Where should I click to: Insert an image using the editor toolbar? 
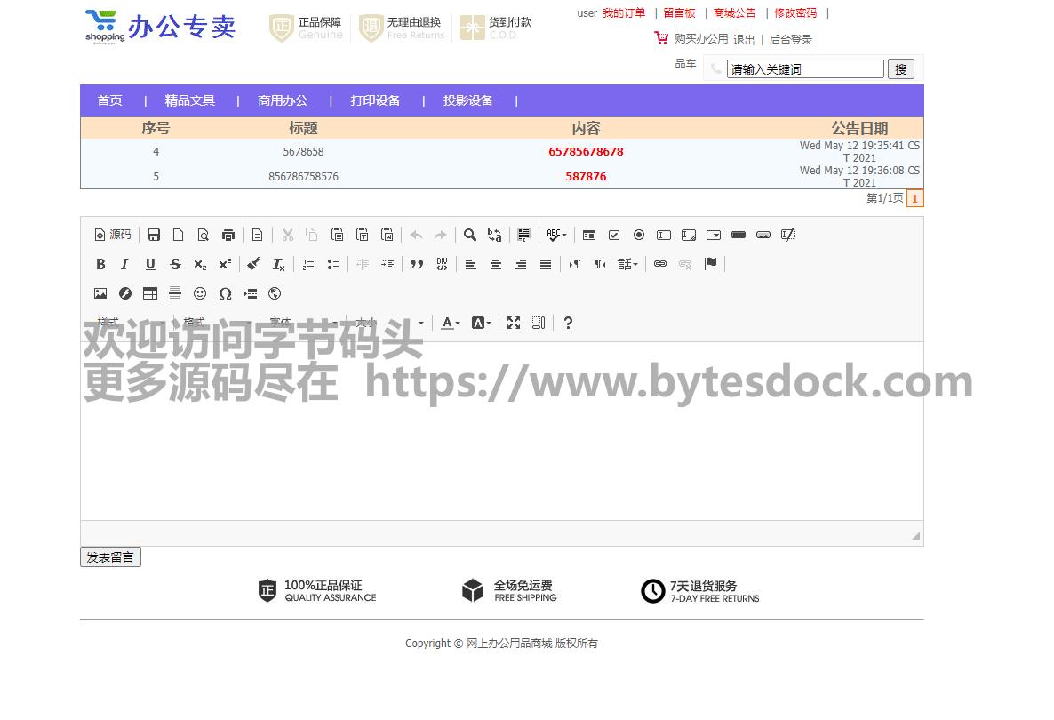click(x=100, y=293)
